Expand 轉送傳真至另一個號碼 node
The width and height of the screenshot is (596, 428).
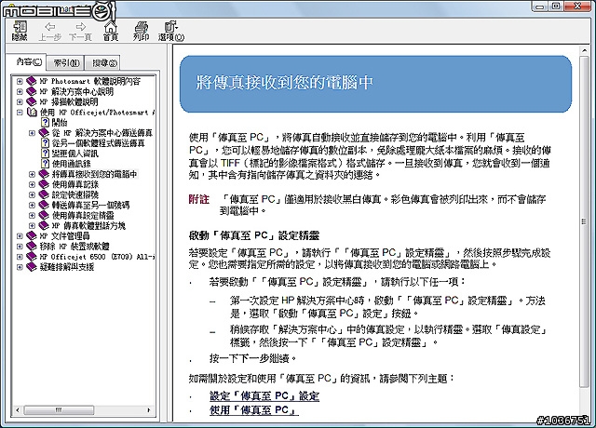point(32,205)
